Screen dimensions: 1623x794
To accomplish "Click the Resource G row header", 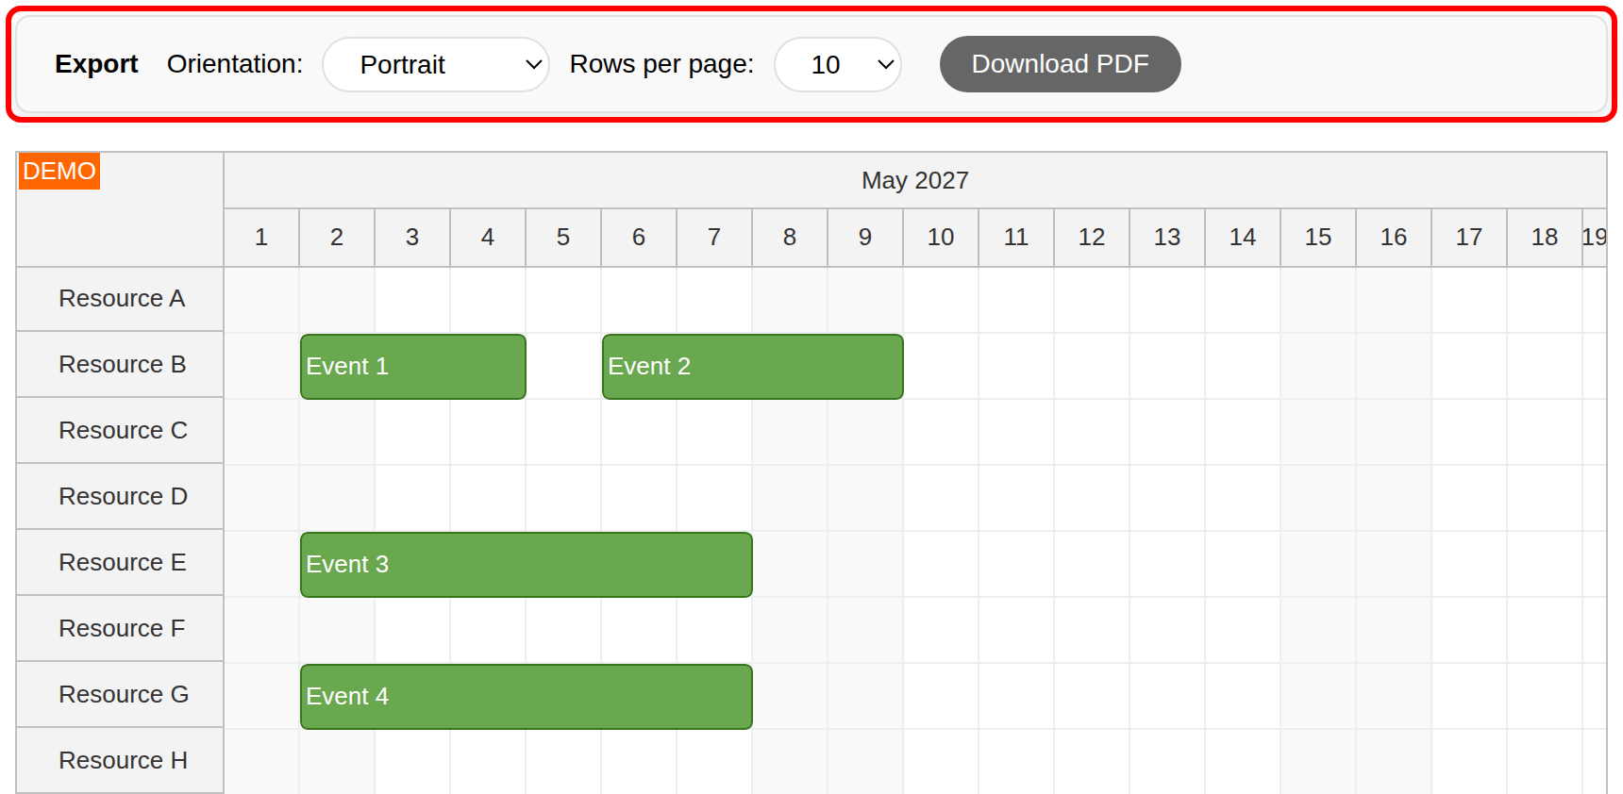I will [120, 695].
